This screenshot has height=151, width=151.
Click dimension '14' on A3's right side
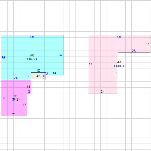pos(148,44)
